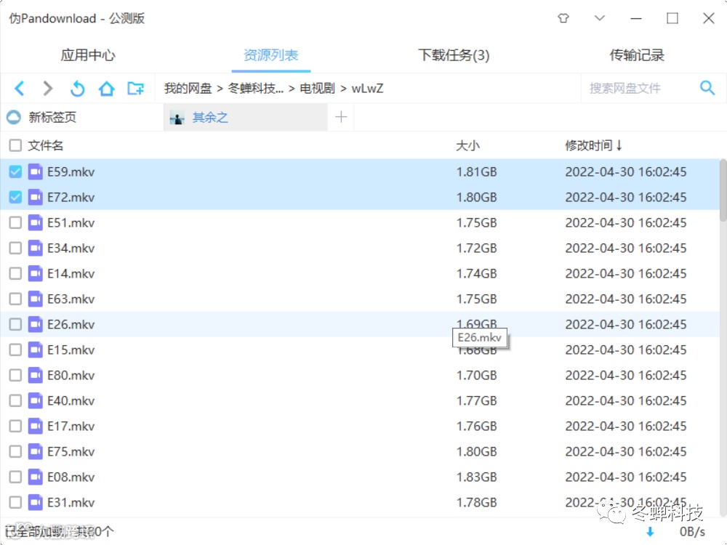Select the E08.mkv file name
The height and width of the screenshot is (545, 727).
[x=71, y=477]
